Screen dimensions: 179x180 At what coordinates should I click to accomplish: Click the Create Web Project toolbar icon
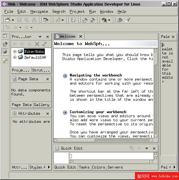coord(46,20)
